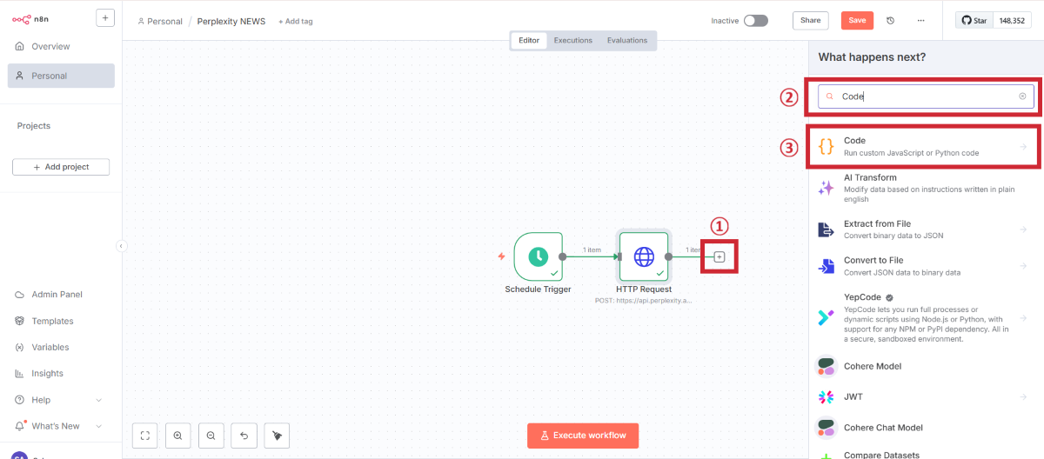This screenshot has width=1044, height=459.
Task: Select the HTTP Request globe node
Action: tap(644, 256)
